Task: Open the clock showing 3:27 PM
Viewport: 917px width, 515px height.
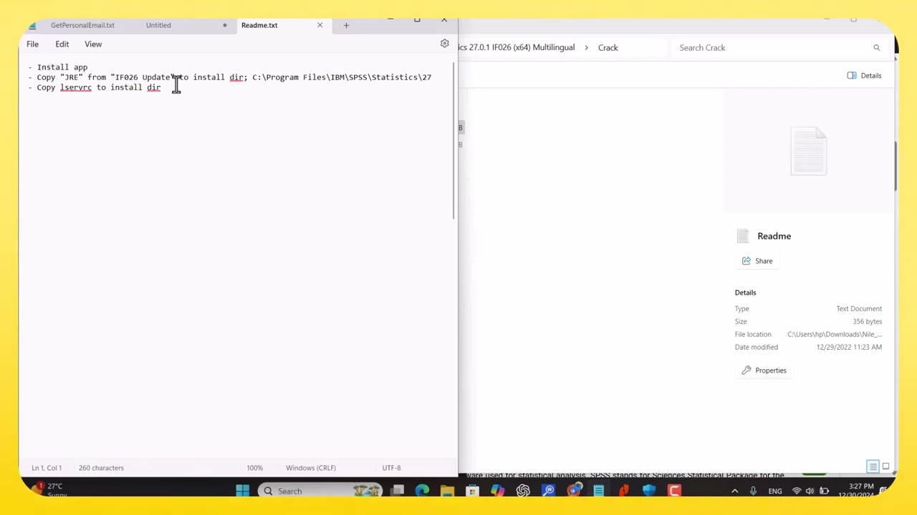Action: tap(860, 486)
